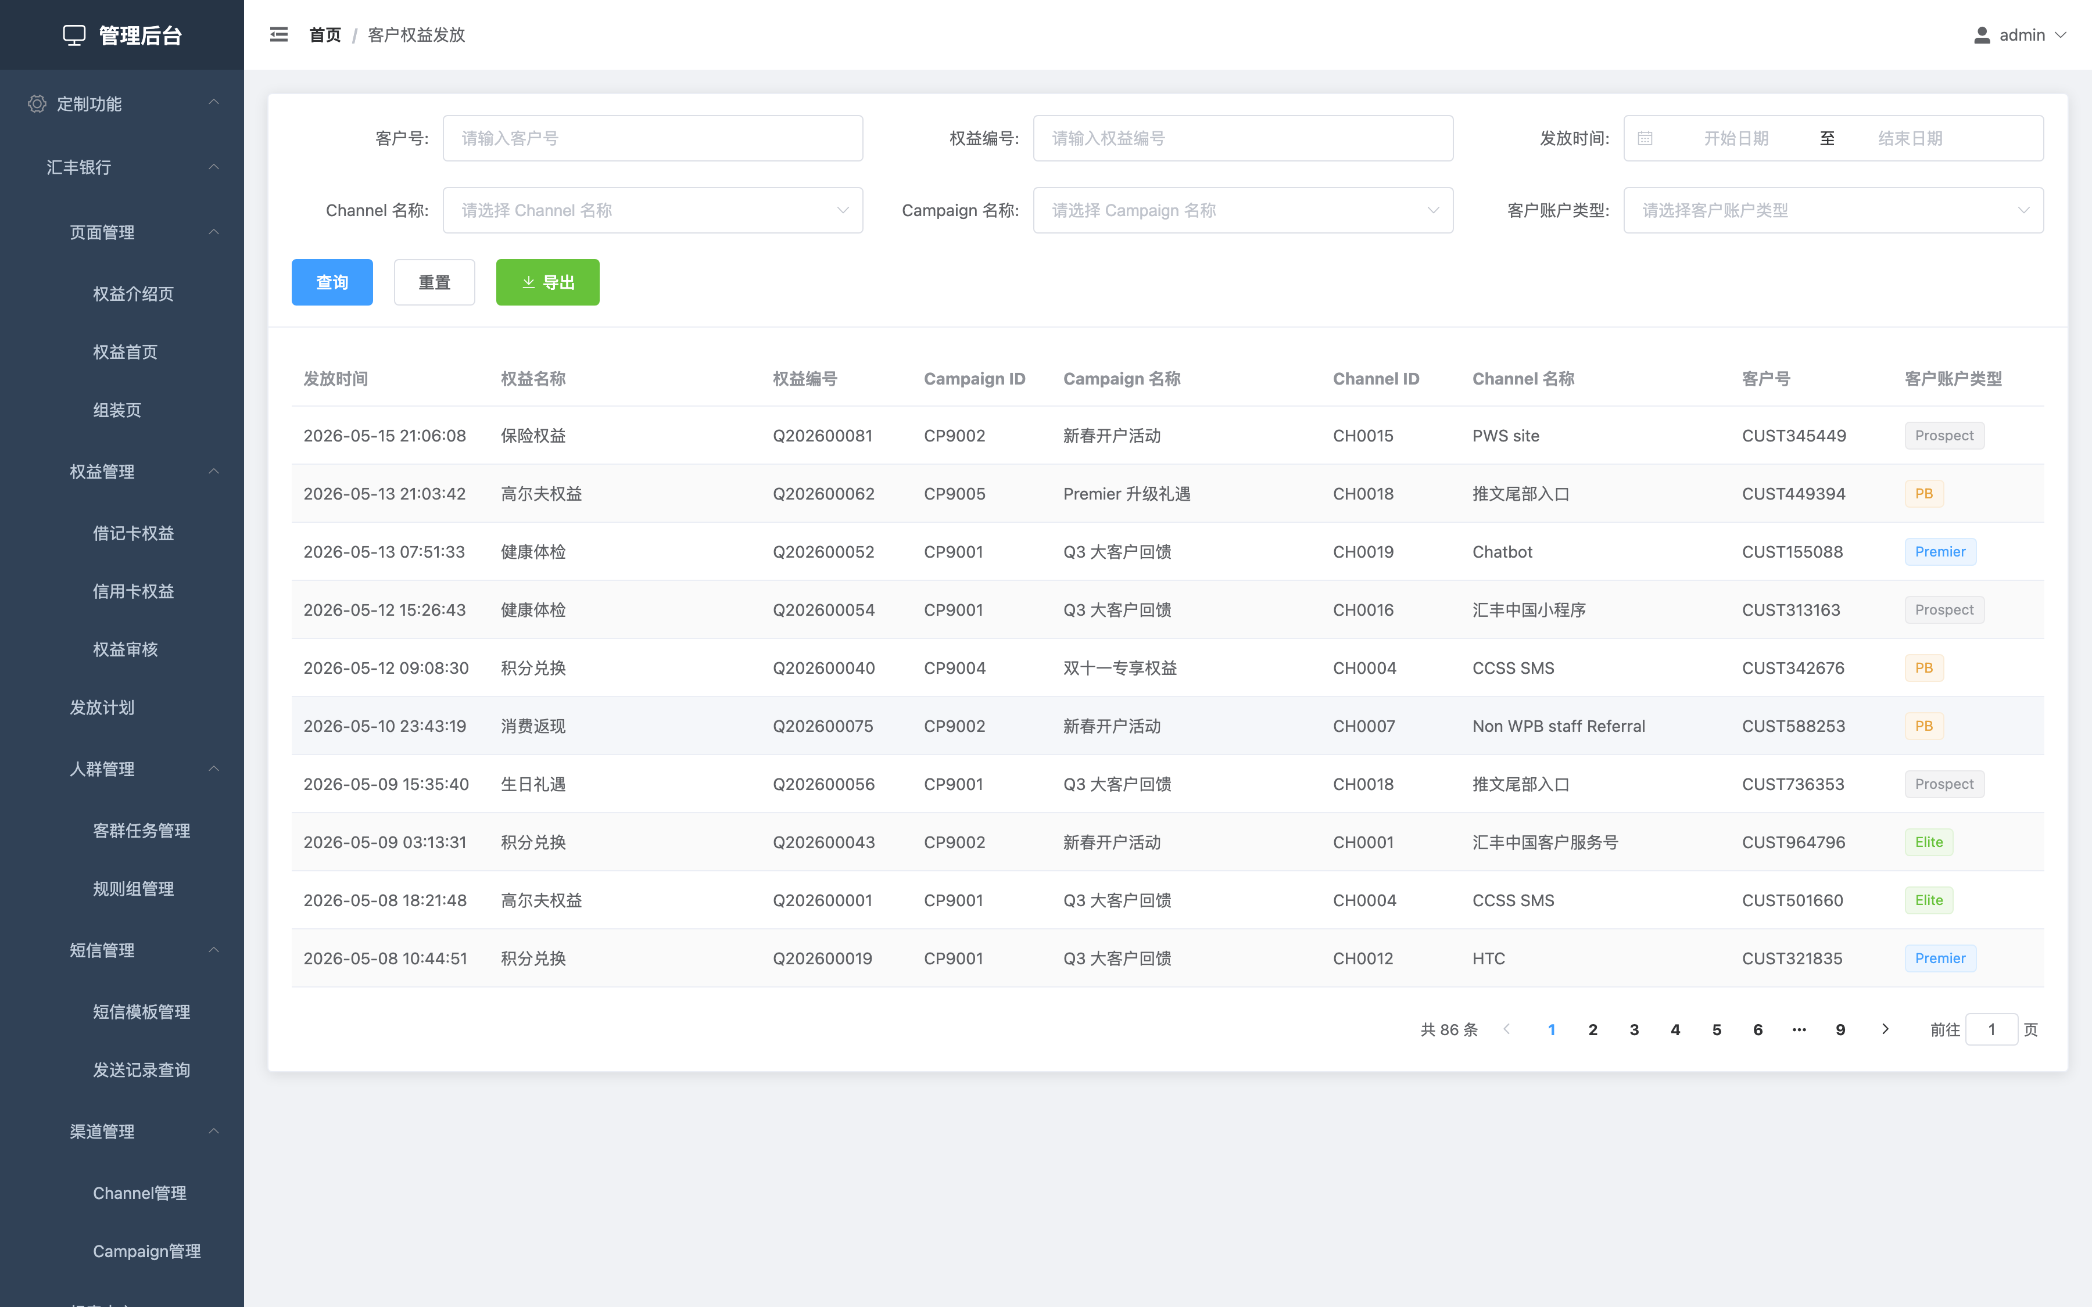Screen dimensions: 2092x1307
Task: Collapse the 定制功能 menu chevron
Action: (213, 103)
